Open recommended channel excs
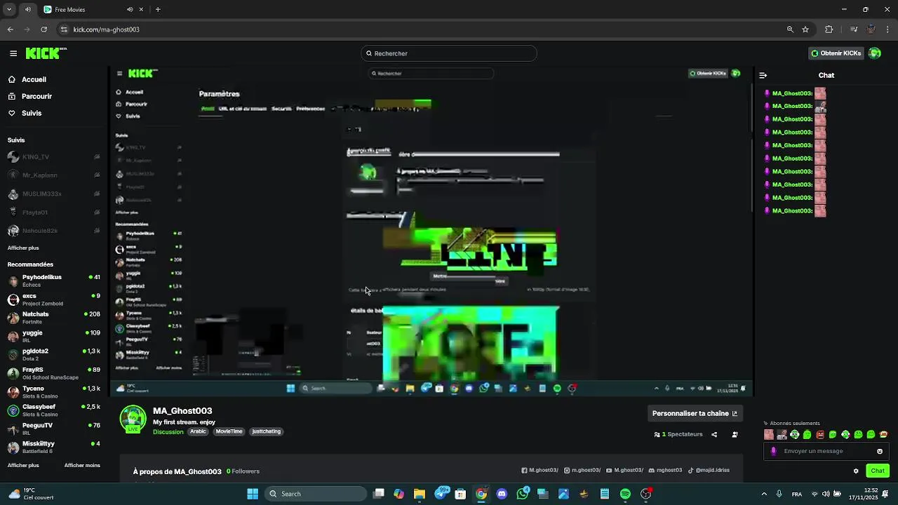This screenshot has height=505, width=898. [x=53, y=299]
